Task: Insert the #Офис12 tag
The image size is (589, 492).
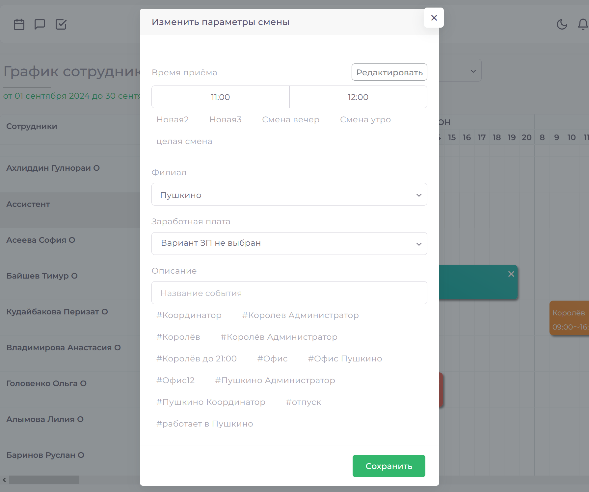Action: [175, 380]
